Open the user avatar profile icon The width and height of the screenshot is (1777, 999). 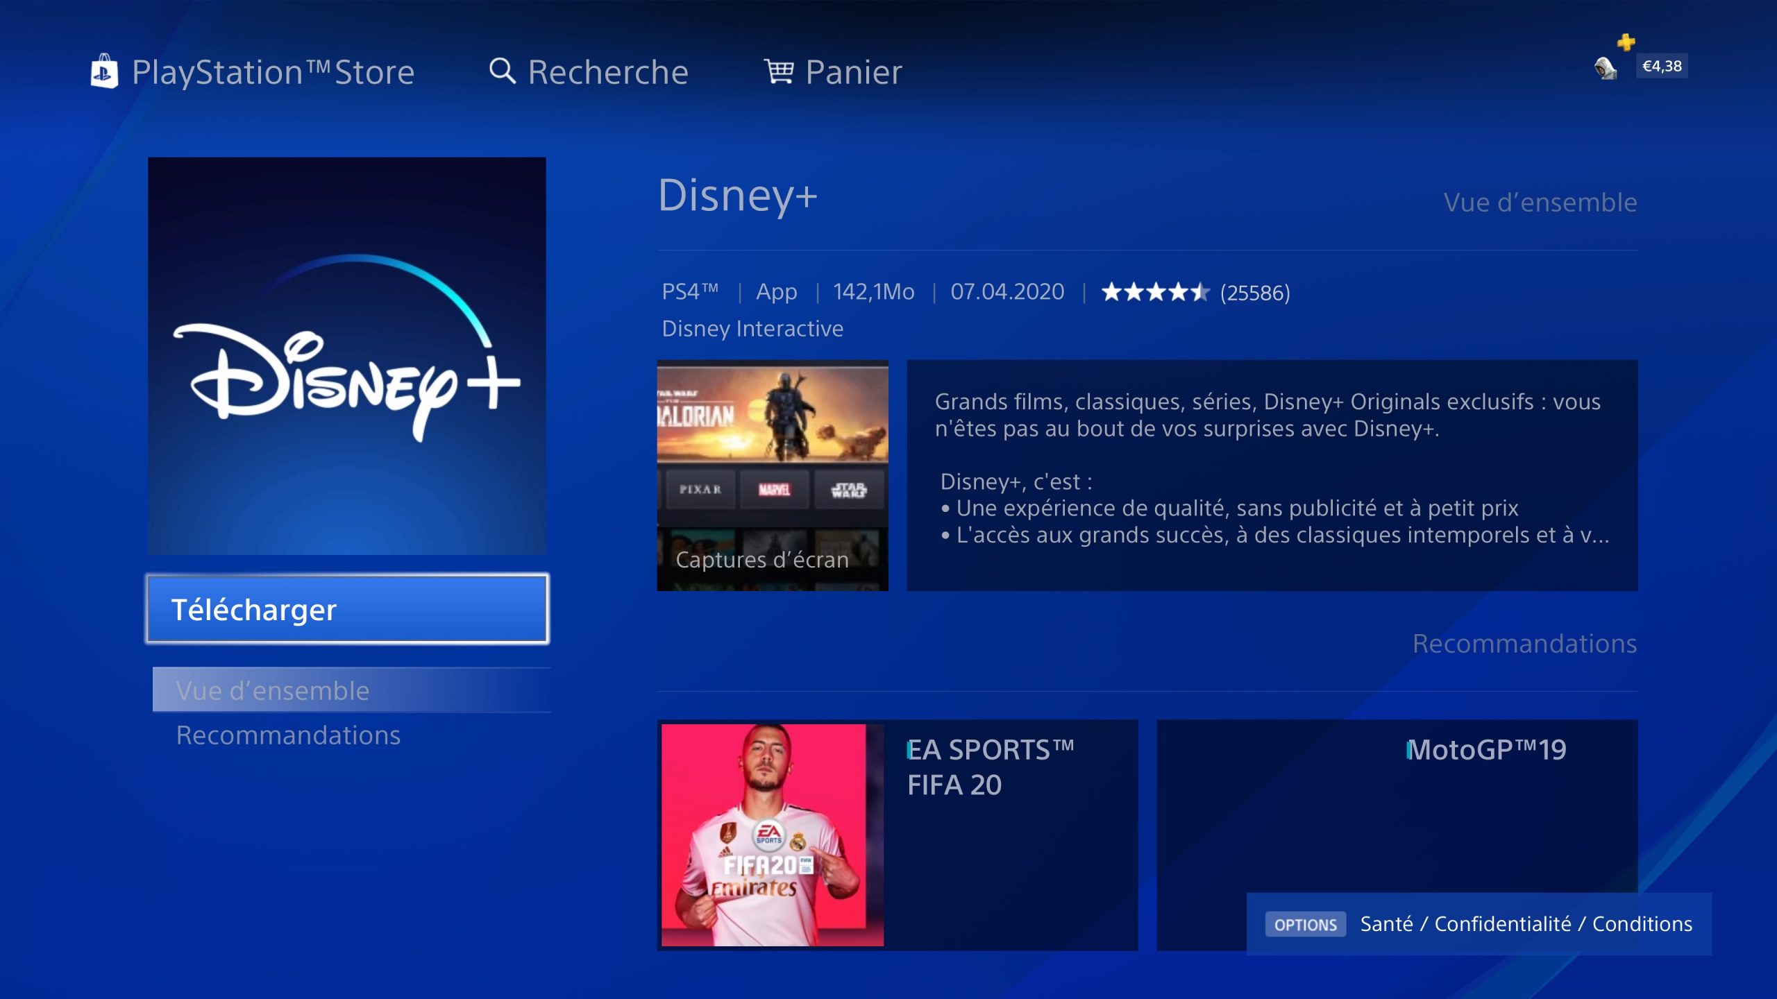pyautogui.click(x=1606, y=68)
